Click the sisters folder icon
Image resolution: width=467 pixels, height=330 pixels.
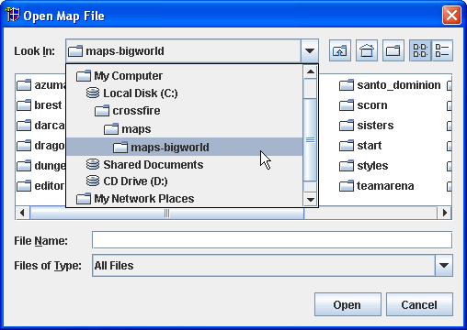pyautogui.click(x=347, y=126)
